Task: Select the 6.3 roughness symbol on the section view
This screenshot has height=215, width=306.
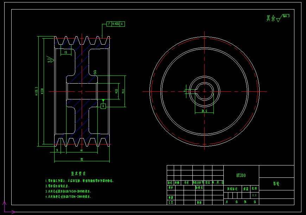Action: pos(50,59)
